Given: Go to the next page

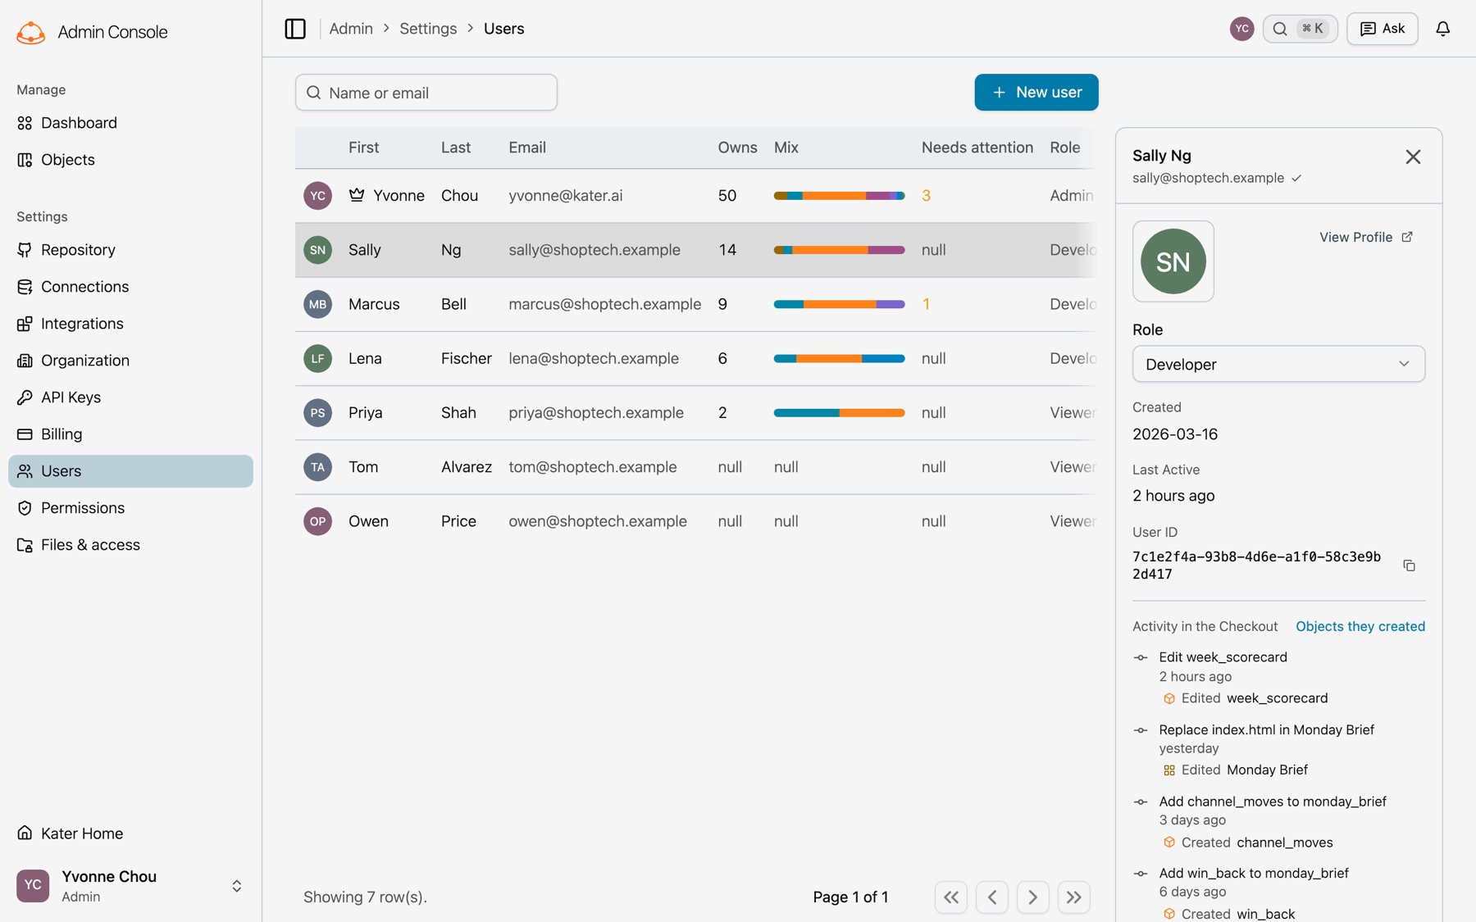Looking at the screenshot, I should point(1032,897).
